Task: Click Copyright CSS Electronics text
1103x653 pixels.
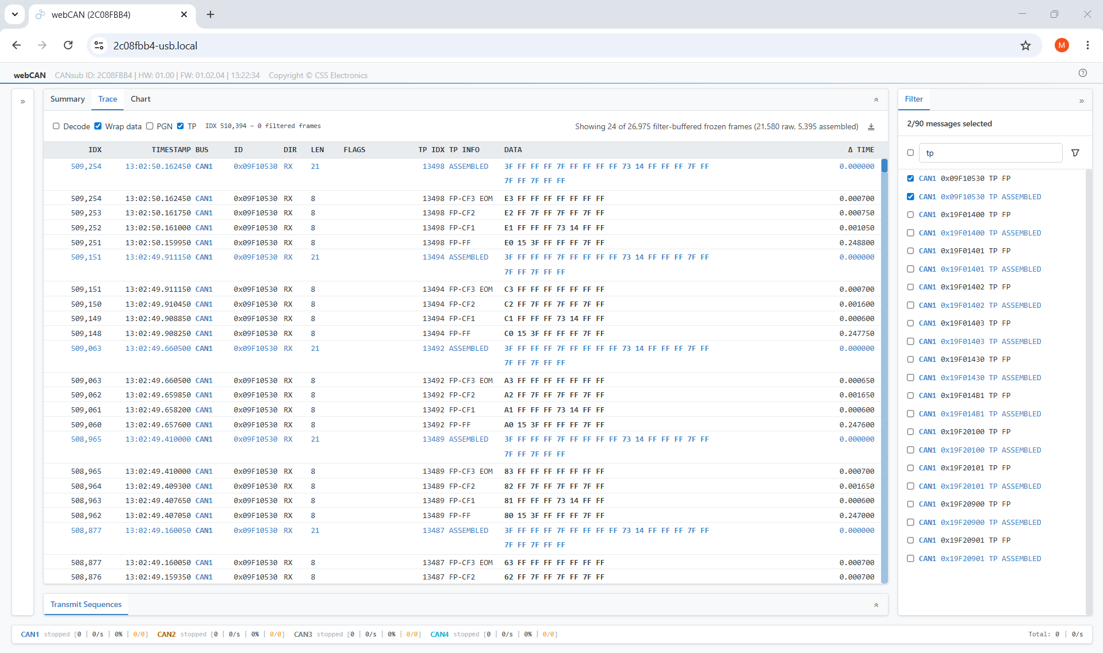Action: [x=318, y=75]
